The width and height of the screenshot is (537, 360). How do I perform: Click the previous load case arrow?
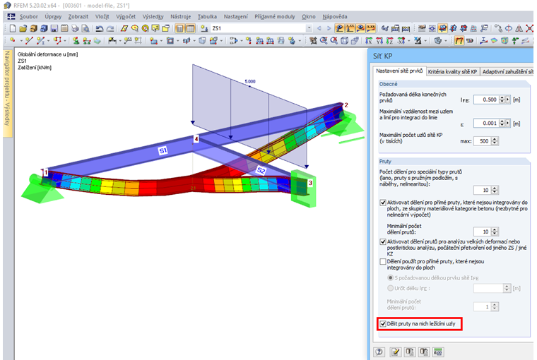[319, 28]
